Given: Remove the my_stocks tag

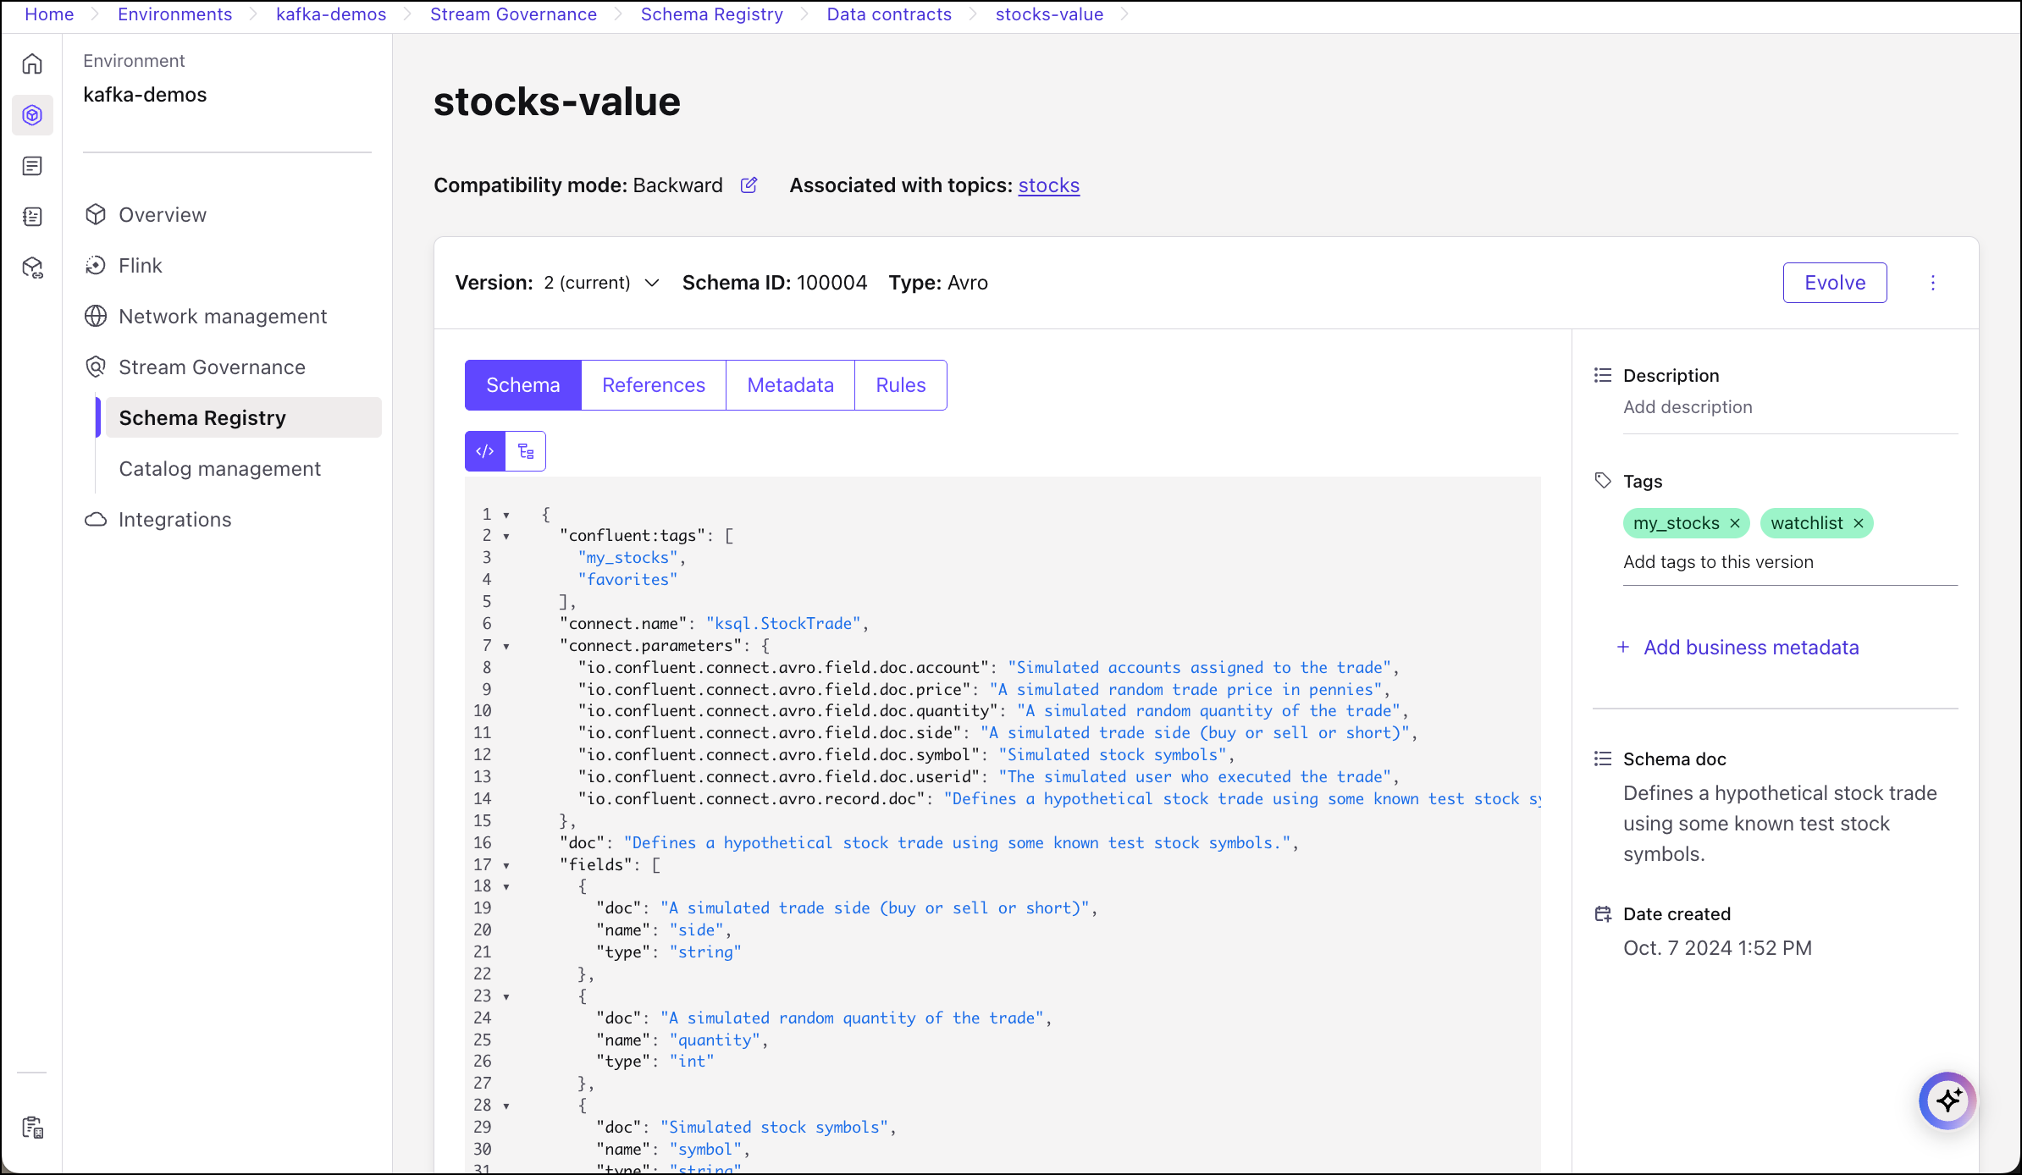Looking at the screenshot, I should [x=1735, y=523].
